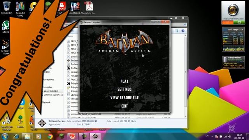Switch to Windows Explorer in the taskbar
The height and width of the screenshot is (140, 249).
click(x=28, y=136)
